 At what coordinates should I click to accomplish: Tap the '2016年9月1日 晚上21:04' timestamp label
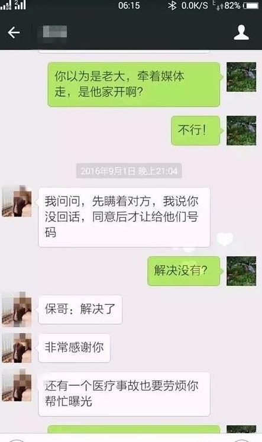tap(129, 171)
